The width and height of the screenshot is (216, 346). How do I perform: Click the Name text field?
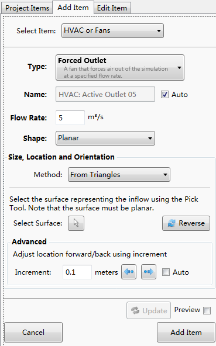coord(105,94)
